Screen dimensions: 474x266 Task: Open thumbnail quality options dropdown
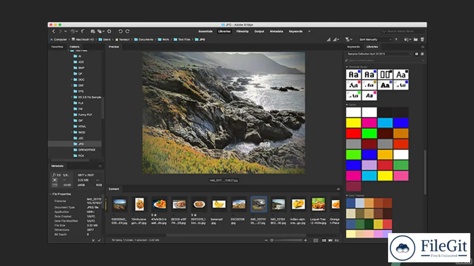pos(336,40)
